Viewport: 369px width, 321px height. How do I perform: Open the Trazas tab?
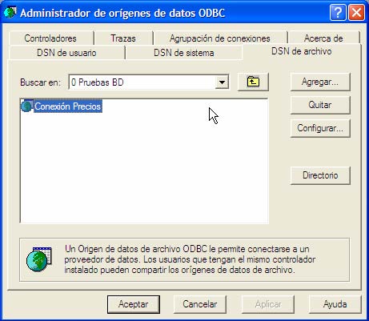[x=123, y=38]
